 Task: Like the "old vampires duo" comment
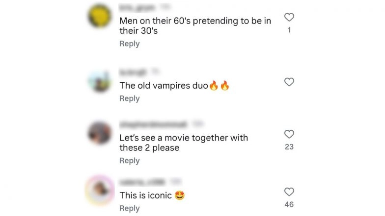(289, 82)
